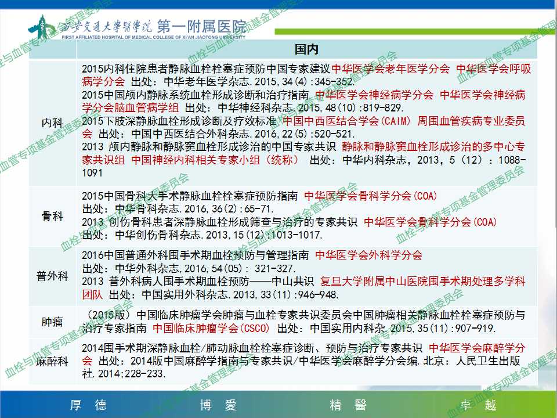Click '中华医学会外科学分会' red text
This screenshot has width=557, height=418.
point(369,255)
